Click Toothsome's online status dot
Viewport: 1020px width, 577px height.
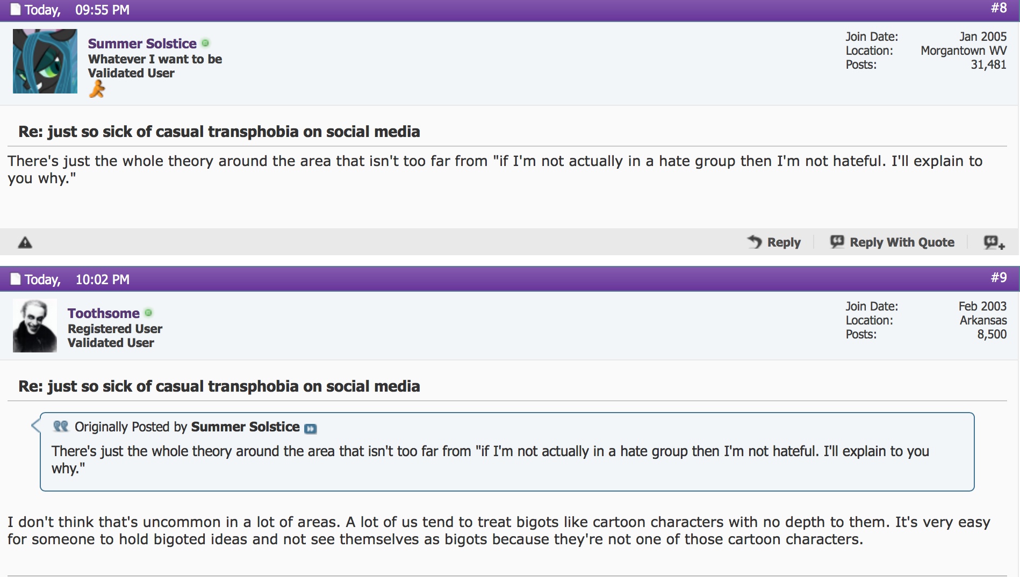[x=148, y=313]
